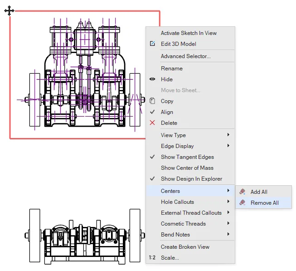Select Delete from the context menu
This screenshot has width=296, height=271.
pos(190,123)
